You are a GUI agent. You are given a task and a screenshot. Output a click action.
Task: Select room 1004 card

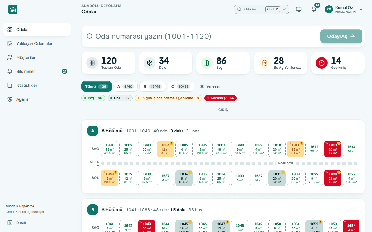(165, 149)
